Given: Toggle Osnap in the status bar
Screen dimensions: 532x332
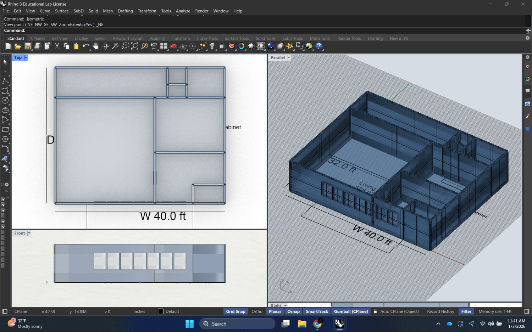Looking at the screenshot, I should coord(293,311).
